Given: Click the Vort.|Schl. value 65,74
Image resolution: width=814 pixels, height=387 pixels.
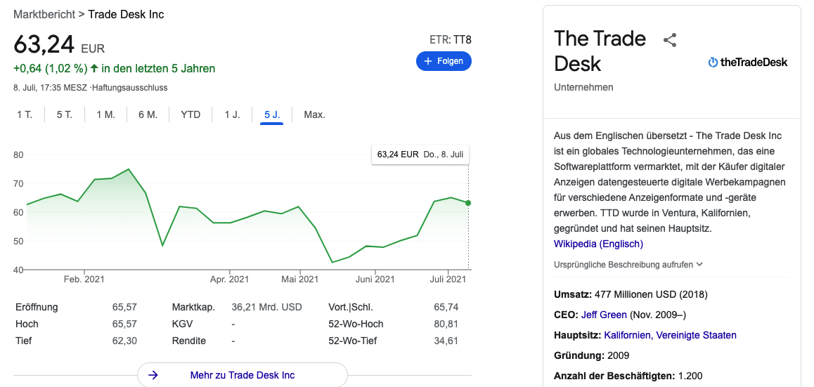Looking at the screenshot, I should (446, 307).
